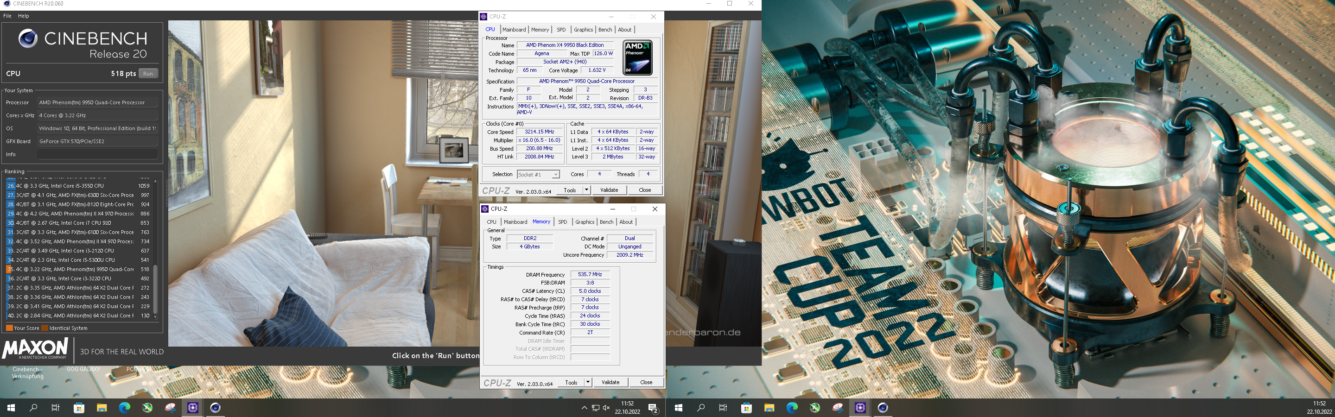Click the Core Speed value 3214.15 MHz

coord(539,132)
